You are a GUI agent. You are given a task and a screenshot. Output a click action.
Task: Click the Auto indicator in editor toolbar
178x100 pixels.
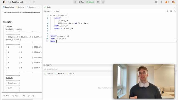tap(57, 11)
